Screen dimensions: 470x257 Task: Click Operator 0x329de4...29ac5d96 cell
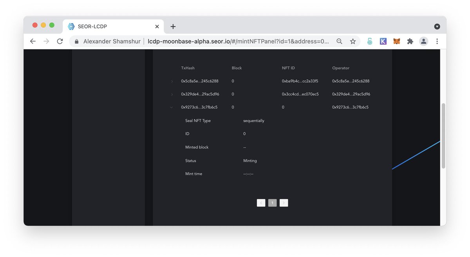[x=351, y=94]
